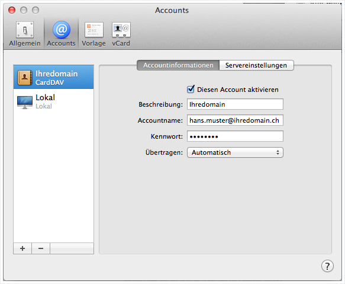Select the Accounts @ toolbar icon
The width and height of the screenshot is (345, 284).
[62, 30]
